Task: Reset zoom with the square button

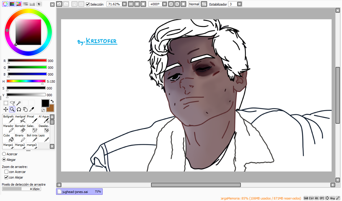Action: (143, 4)
